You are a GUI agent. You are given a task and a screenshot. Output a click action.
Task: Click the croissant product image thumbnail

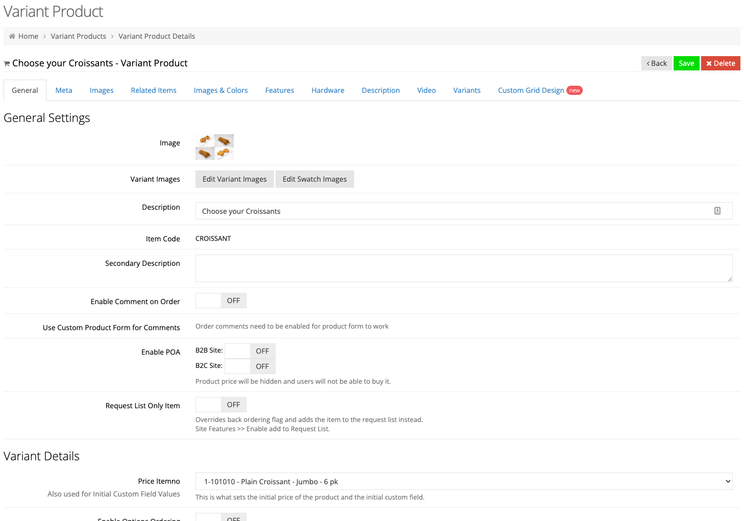coord(214,146)
